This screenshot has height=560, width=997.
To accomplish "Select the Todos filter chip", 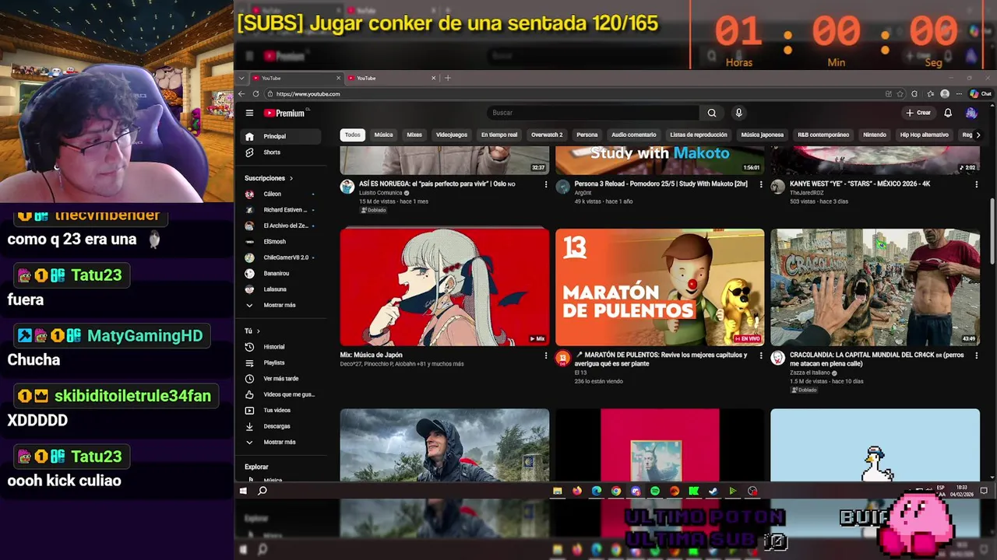I will click(353, 135).
